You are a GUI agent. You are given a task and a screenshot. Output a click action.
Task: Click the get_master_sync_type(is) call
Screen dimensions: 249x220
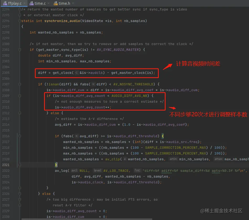point(63,49)
